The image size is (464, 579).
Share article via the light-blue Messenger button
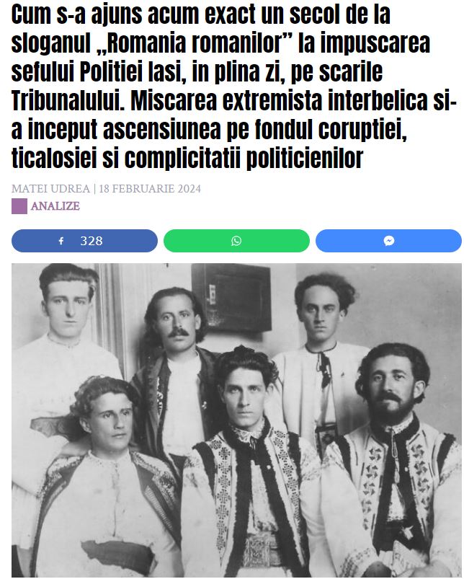(x=389, y=241)
